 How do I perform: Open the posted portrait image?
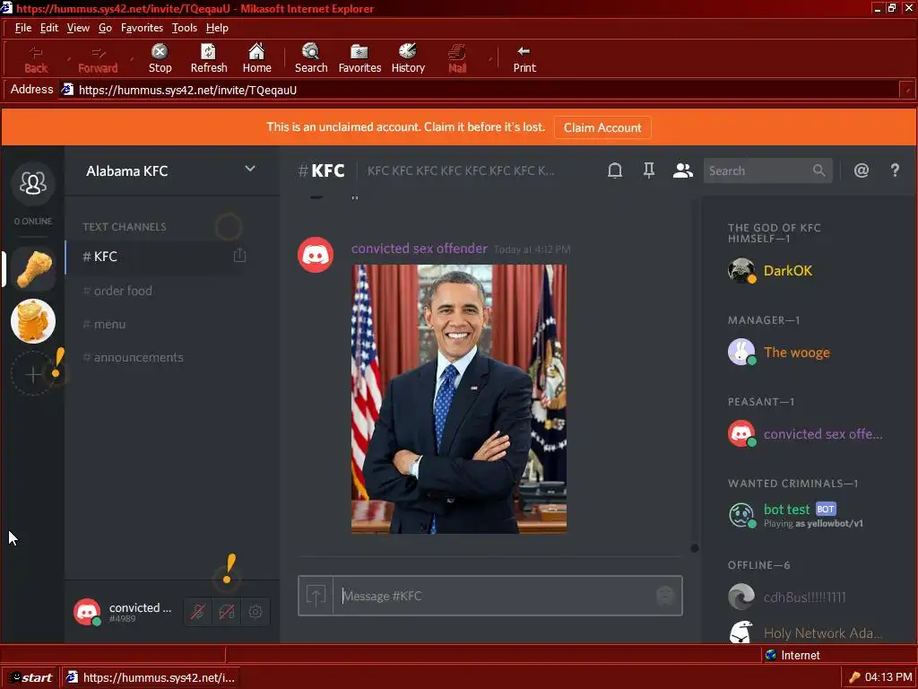[459, 399]
